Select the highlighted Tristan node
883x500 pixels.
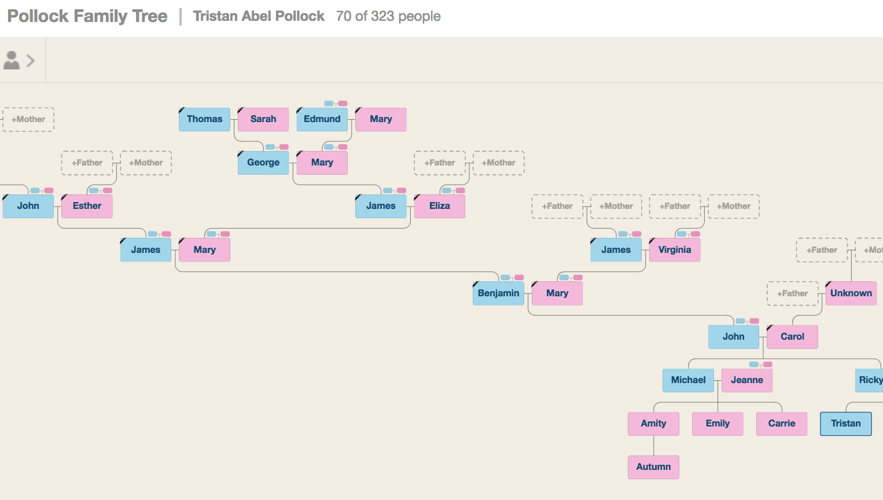(x=846, y=424)
